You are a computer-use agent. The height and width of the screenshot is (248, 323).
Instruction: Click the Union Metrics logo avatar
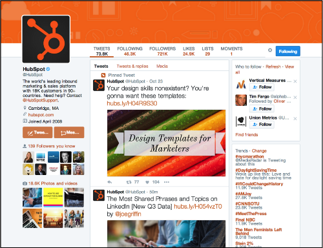pyautogui.click(x=241, y=121)
